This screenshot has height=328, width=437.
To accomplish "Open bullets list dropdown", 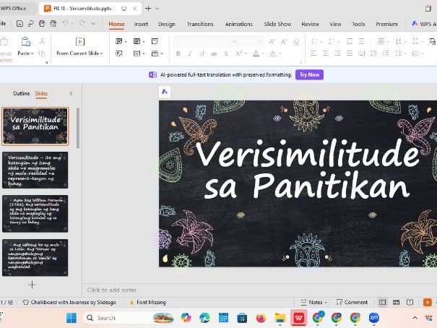I will [x=321, y=42].
